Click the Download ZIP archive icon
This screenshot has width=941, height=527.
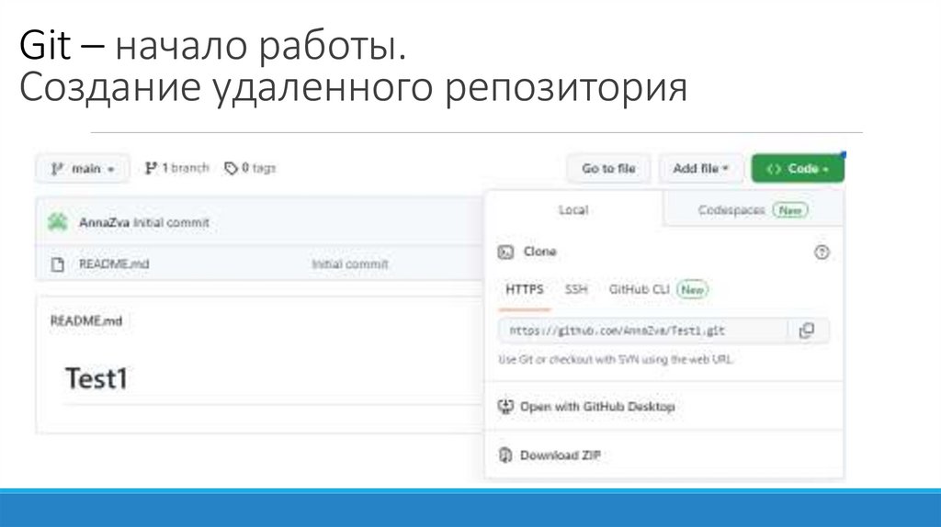point(505,455)
